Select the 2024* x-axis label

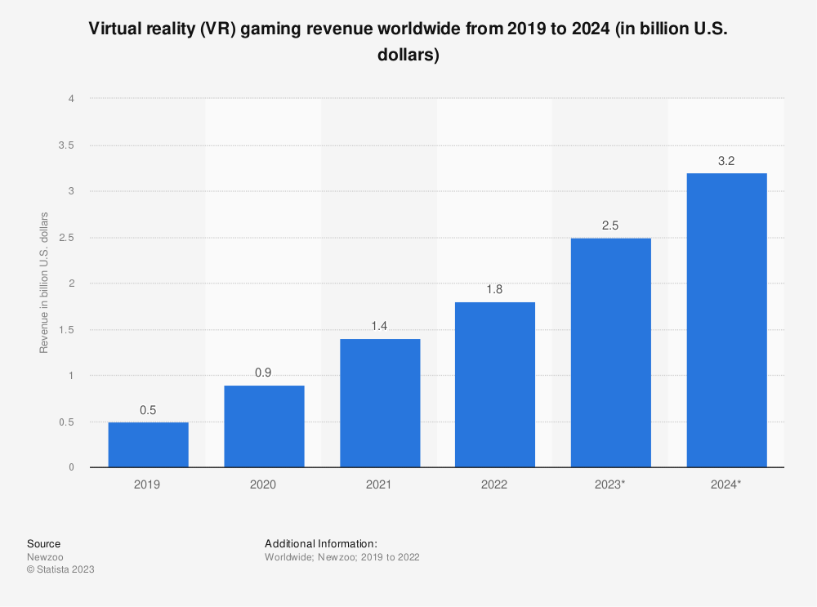tap(726, 484)
